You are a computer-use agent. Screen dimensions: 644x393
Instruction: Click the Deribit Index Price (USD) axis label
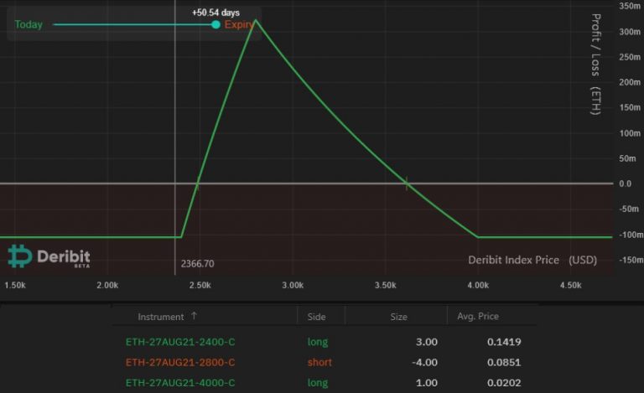(x=532, y=260)
